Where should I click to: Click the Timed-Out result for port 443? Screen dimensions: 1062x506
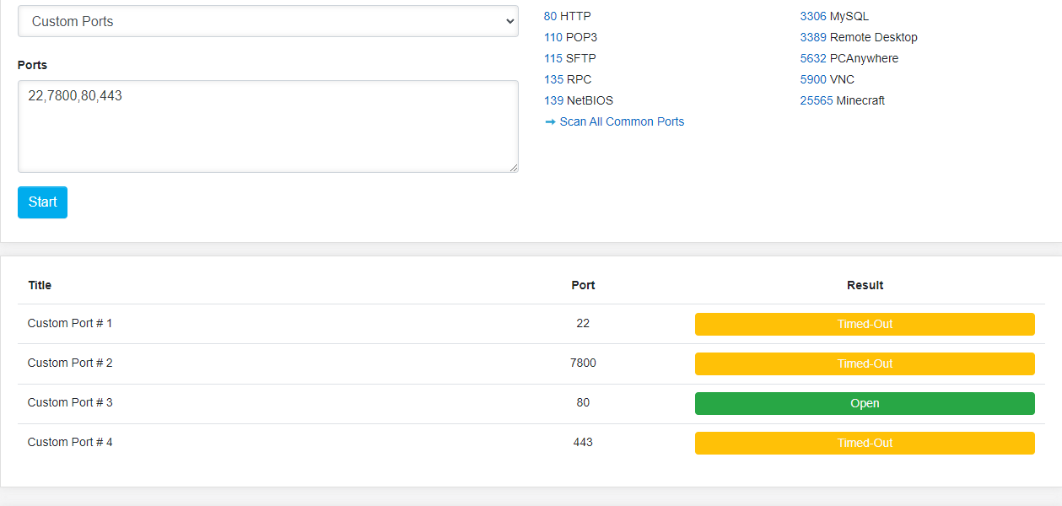(x=865, y=443)
